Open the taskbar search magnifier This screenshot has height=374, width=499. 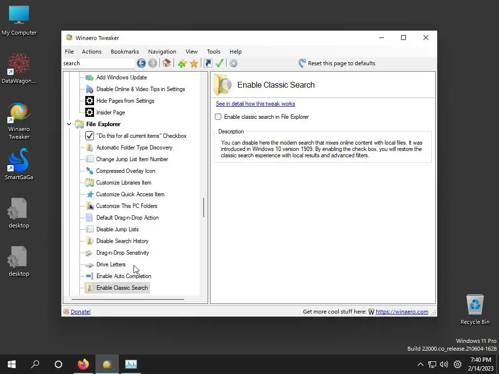[35, 364]
